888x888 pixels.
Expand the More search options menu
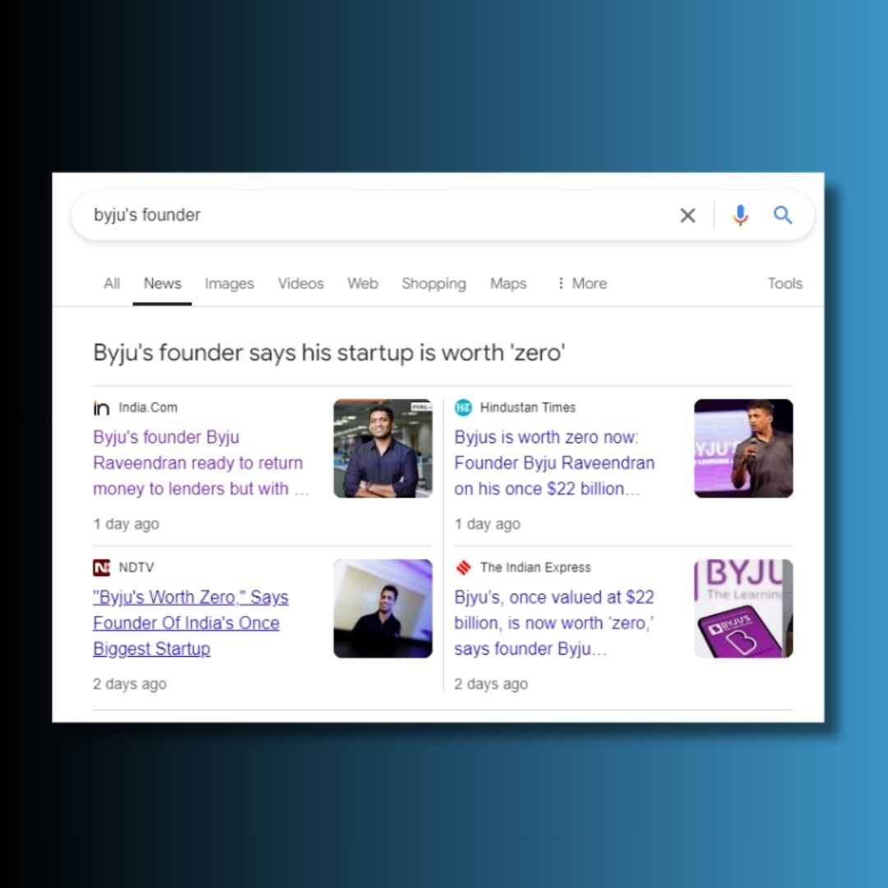(x=581, y=284)
